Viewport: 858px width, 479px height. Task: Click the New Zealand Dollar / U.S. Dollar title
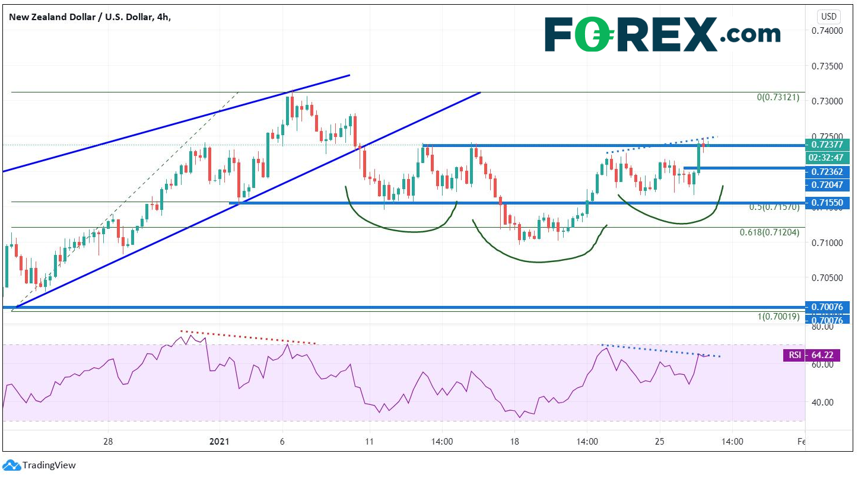click(89, 17)
